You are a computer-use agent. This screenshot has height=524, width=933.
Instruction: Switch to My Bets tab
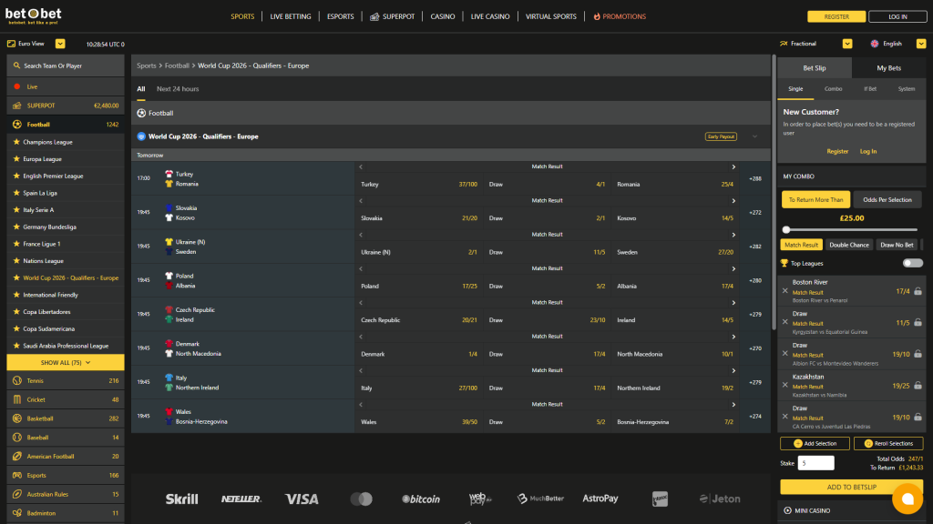(889, 67)
